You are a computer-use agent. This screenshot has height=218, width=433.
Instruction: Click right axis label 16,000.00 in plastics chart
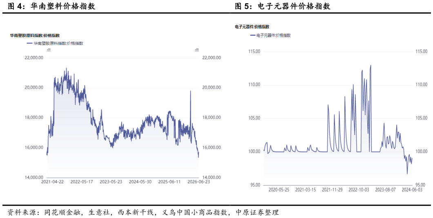pos(212,148)
